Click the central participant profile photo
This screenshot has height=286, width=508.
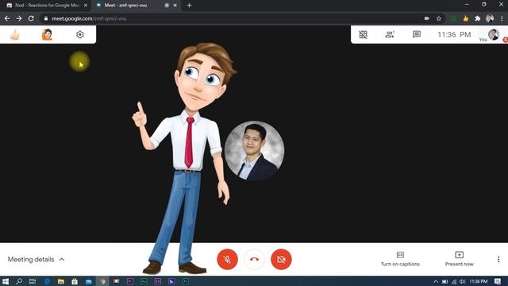[254, 151]
